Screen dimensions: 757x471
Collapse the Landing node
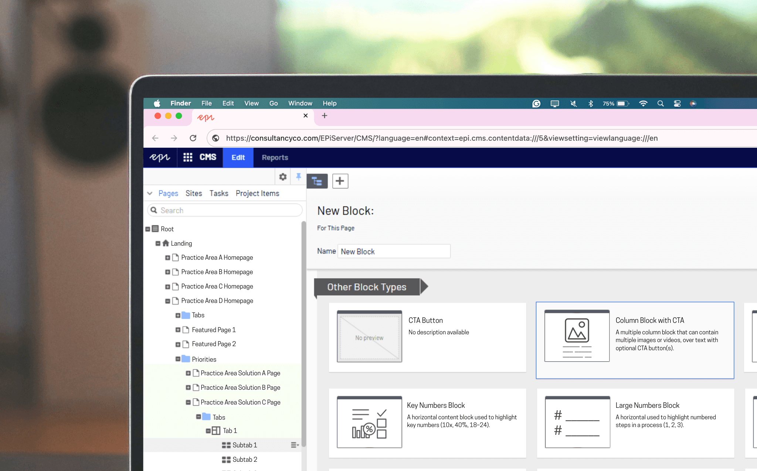[x=158, y=243]
